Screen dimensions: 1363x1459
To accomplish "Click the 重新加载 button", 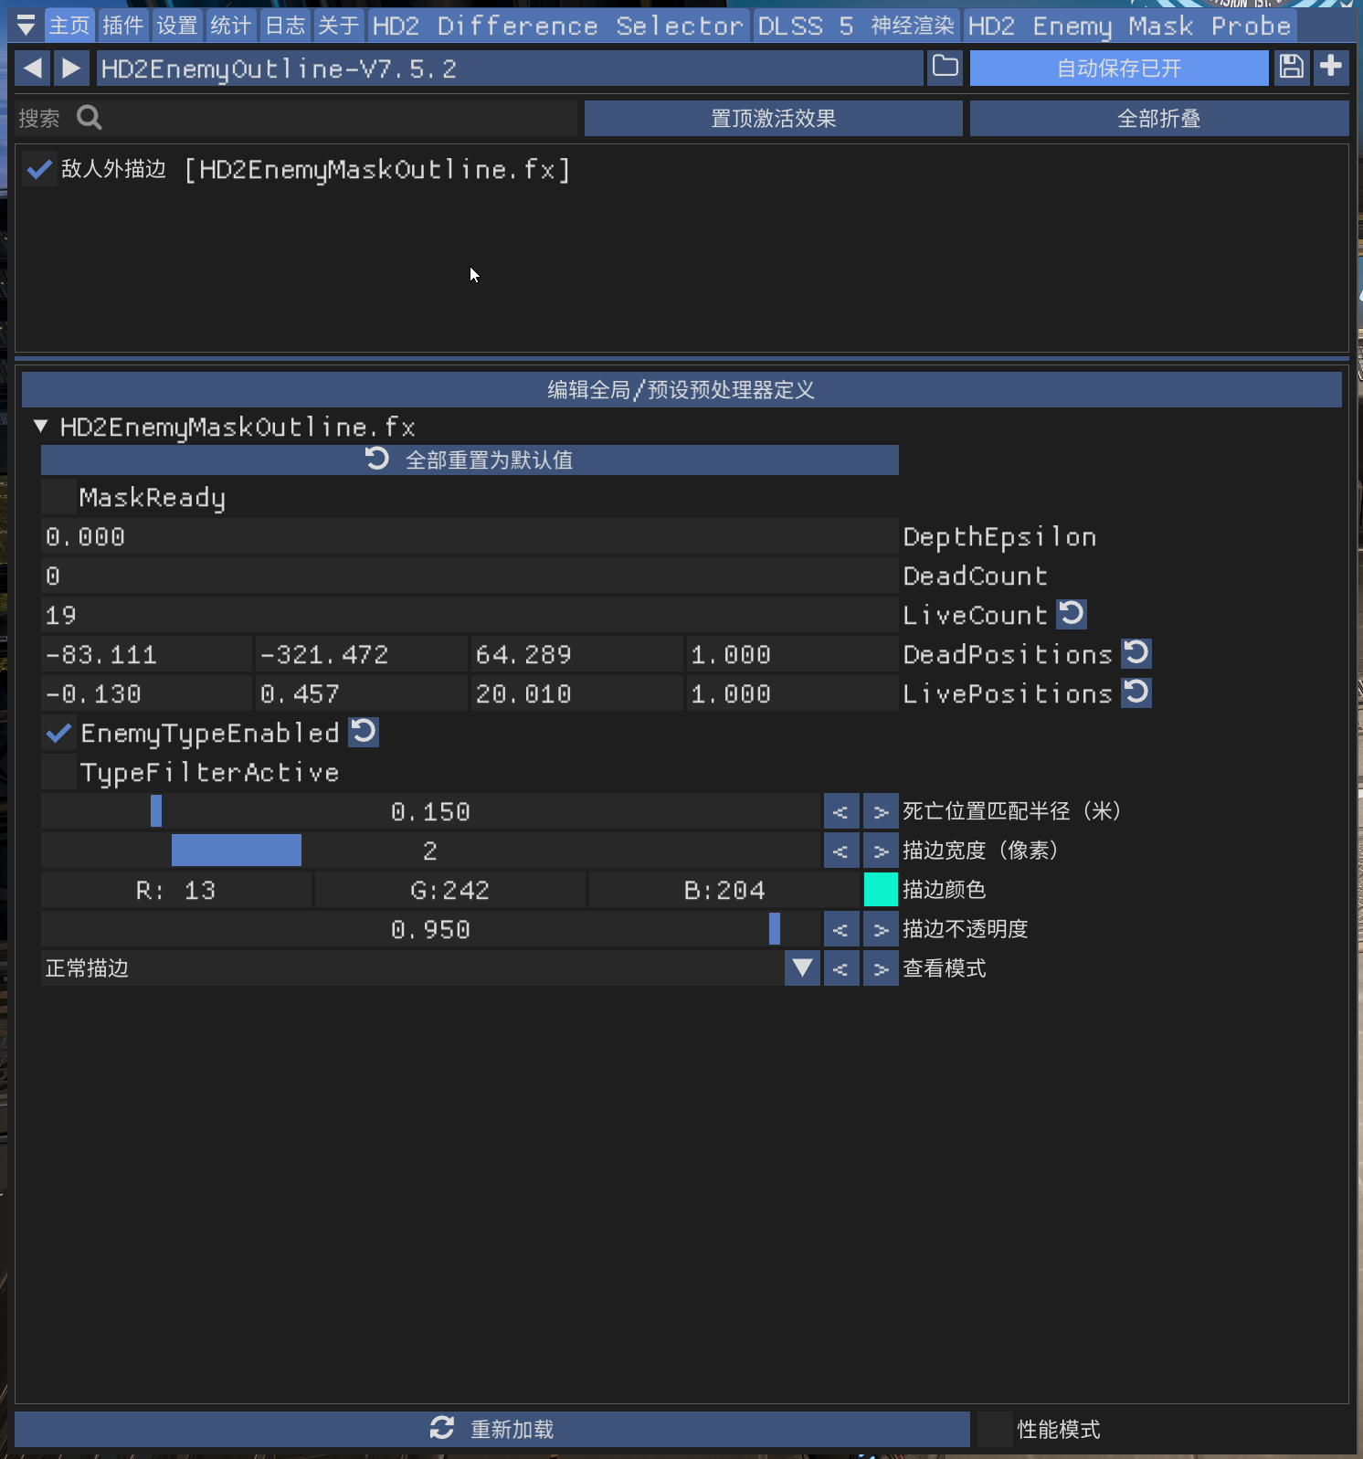I will (x=492, y=1429).
